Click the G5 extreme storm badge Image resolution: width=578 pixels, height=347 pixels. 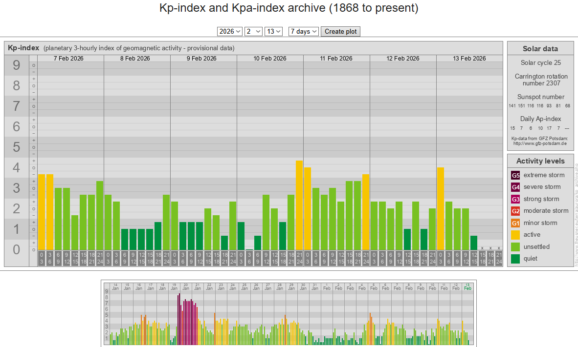tap(515, 175)
